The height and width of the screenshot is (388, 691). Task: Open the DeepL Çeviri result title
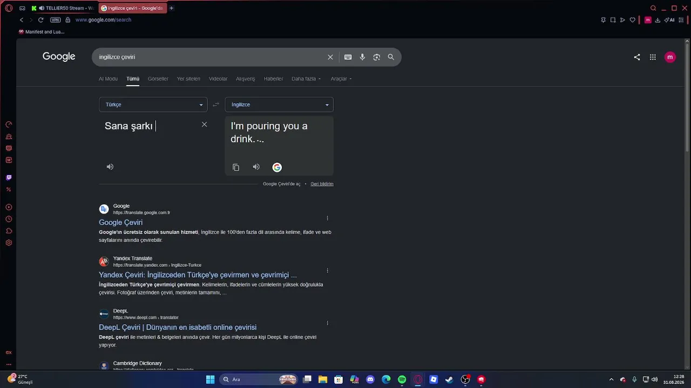point(178,327)
